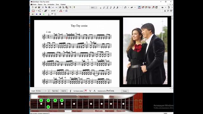This screenshot has height=114, width=203.
Task: Pause playback of the score
Action: (37, 14)
